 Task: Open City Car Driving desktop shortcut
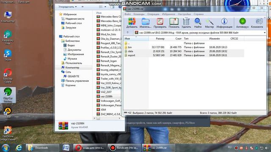8,95
